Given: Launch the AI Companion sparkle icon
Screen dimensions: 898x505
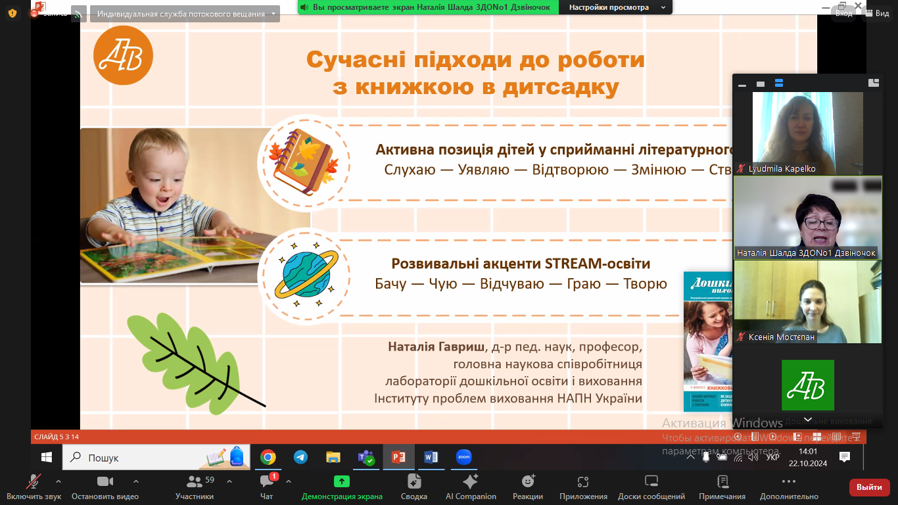Looking at the screenshot, I should [471, 487].
